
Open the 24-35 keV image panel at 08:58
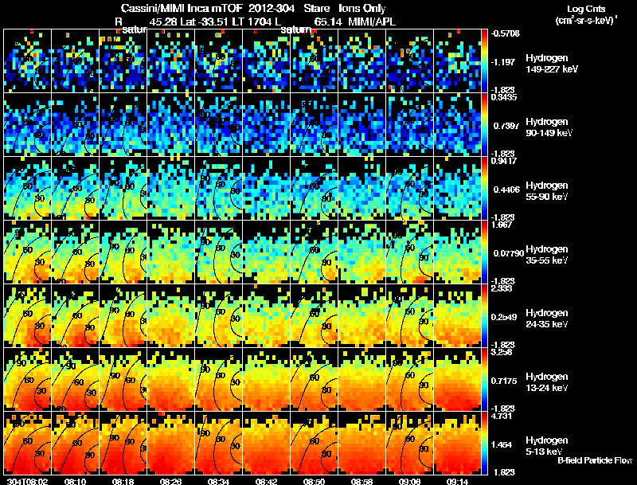(x=362, y=316)
